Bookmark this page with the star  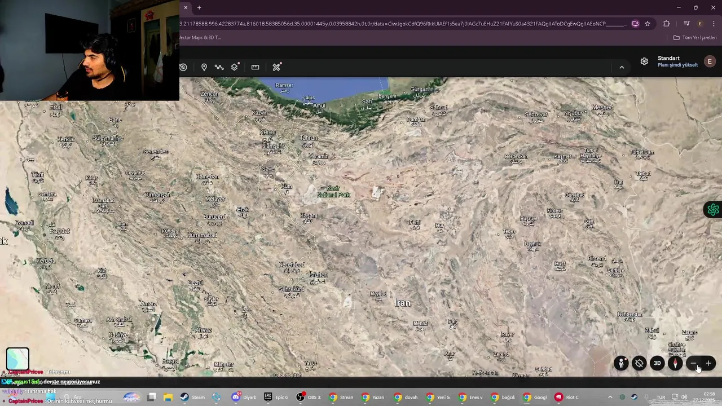[x=648, y=24]
